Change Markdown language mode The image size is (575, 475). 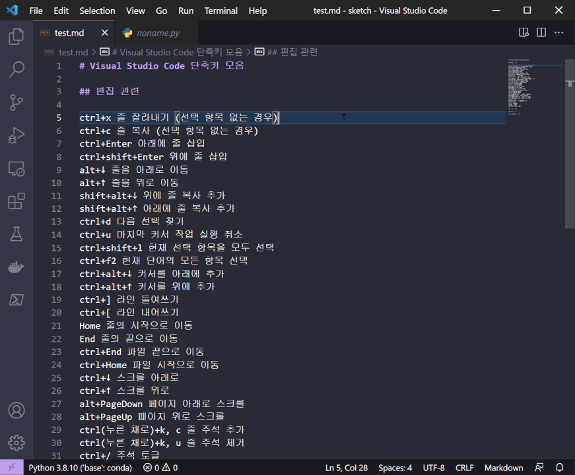click(504, 468)
